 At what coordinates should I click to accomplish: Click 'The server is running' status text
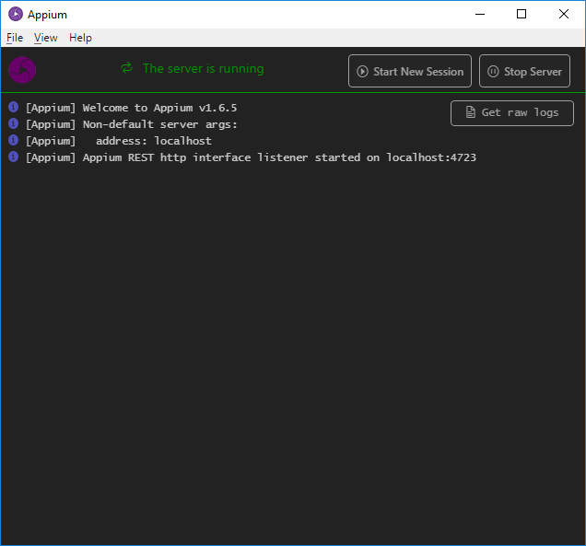(204, 68)
